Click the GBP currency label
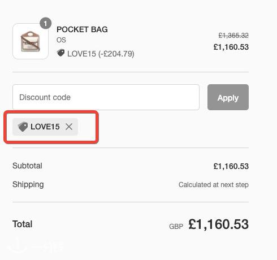This screenshot has height=260, width=277. tap(176, 226)
